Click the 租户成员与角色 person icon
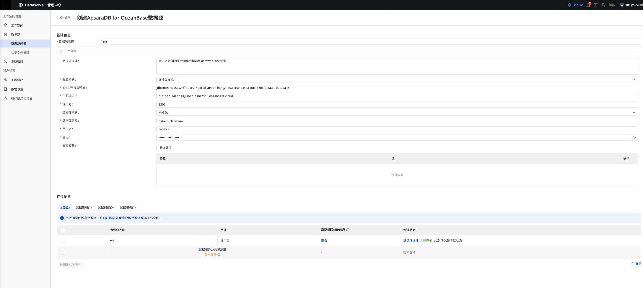This screenshot has width=643, height=288. click(5, 98)
